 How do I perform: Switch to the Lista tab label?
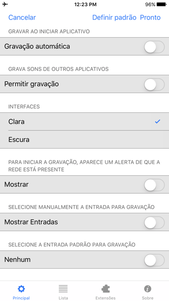click(x=63, y=298)
